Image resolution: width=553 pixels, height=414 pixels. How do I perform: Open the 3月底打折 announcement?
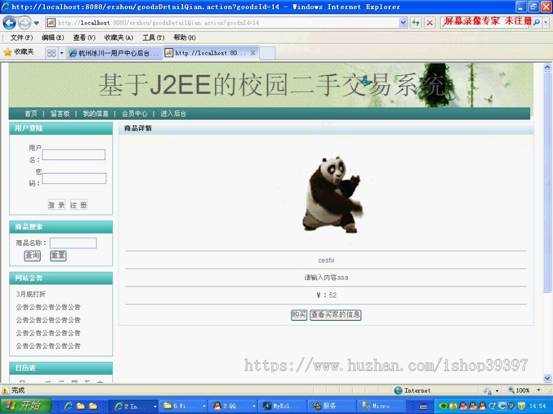(31, 294)
